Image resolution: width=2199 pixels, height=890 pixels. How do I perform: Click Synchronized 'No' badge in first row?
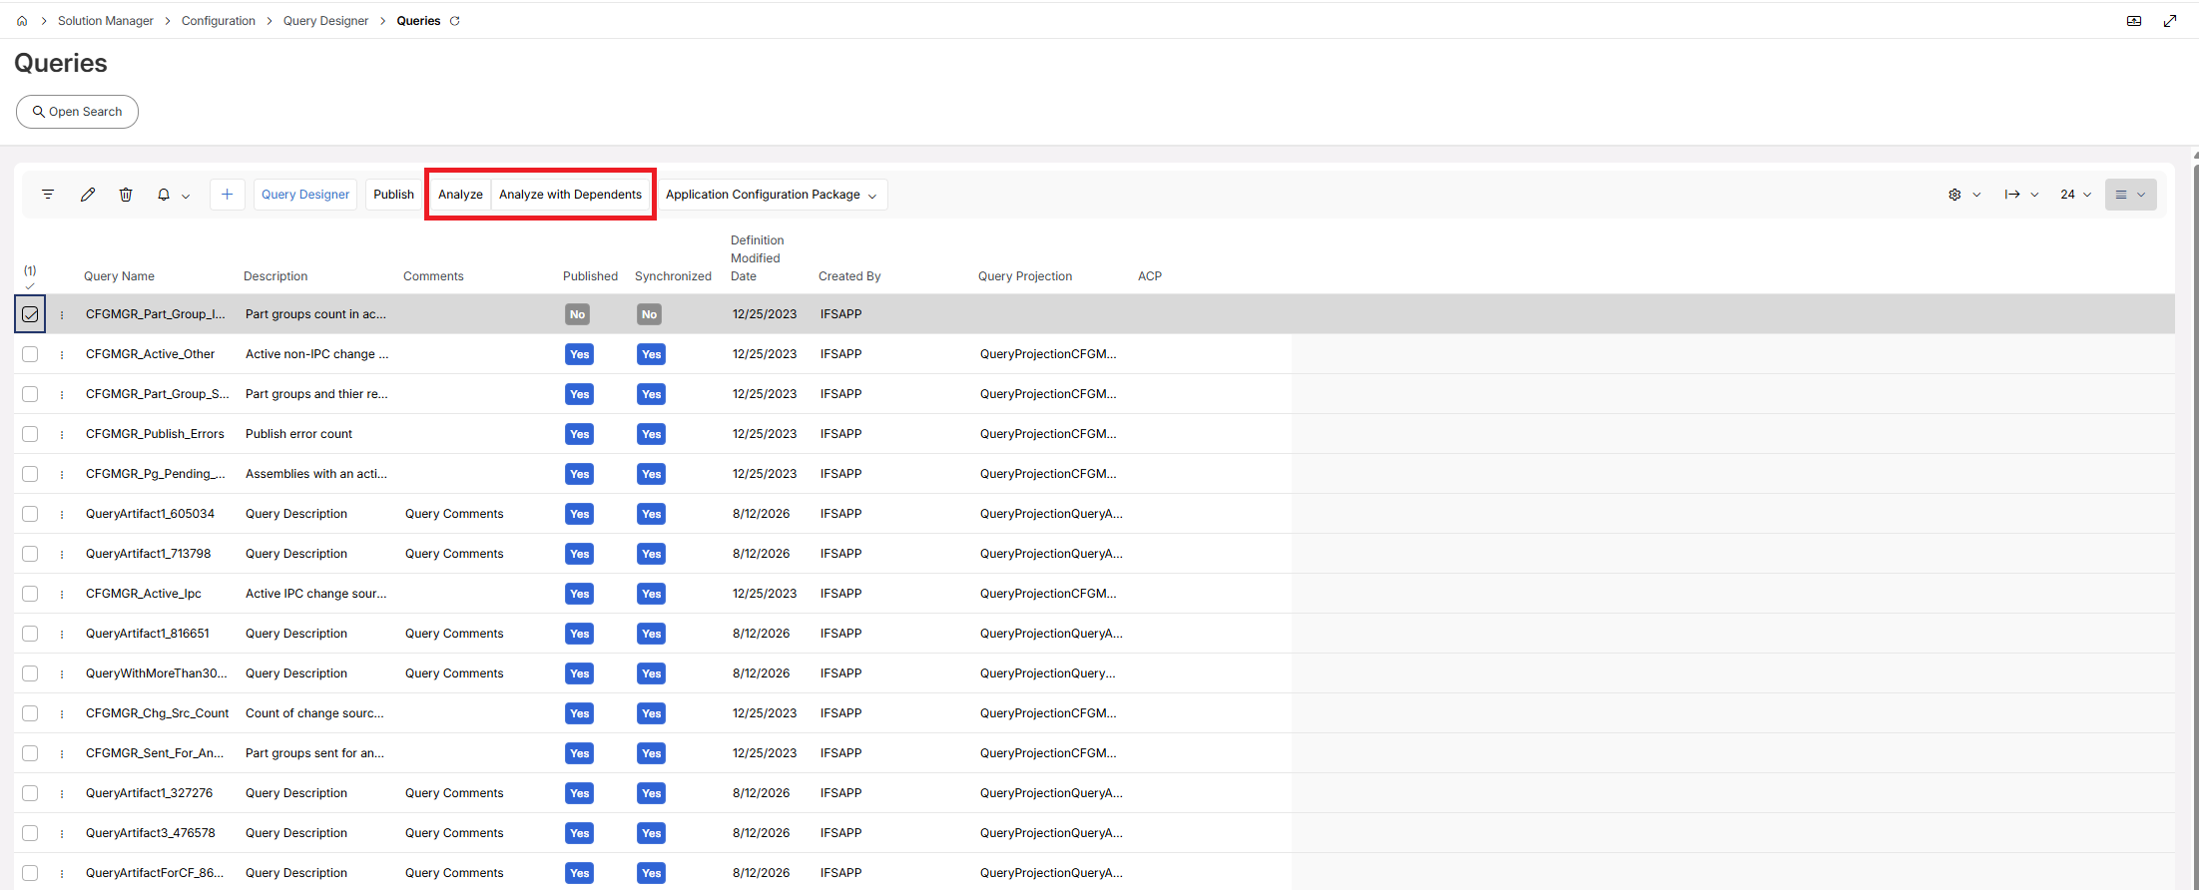pyautogui.click(x=649, y=314)
